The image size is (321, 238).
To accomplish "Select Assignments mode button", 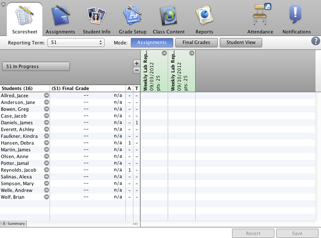I will (x=152, y=43).
